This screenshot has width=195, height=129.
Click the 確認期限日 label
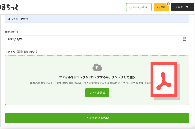point(12,31)
